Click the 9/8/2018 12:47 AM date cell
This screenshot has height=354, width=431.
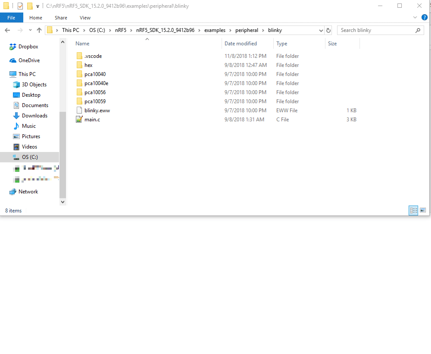tap(246, 65)
